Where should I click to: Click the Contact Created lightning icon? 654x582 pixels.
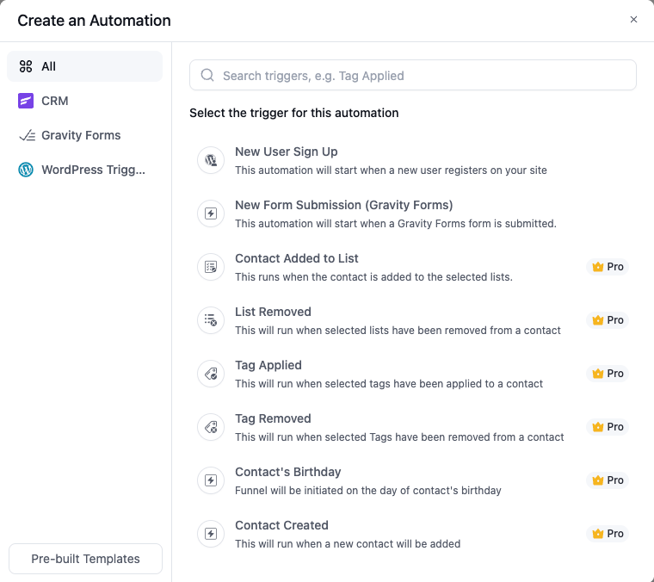point(211,534)
